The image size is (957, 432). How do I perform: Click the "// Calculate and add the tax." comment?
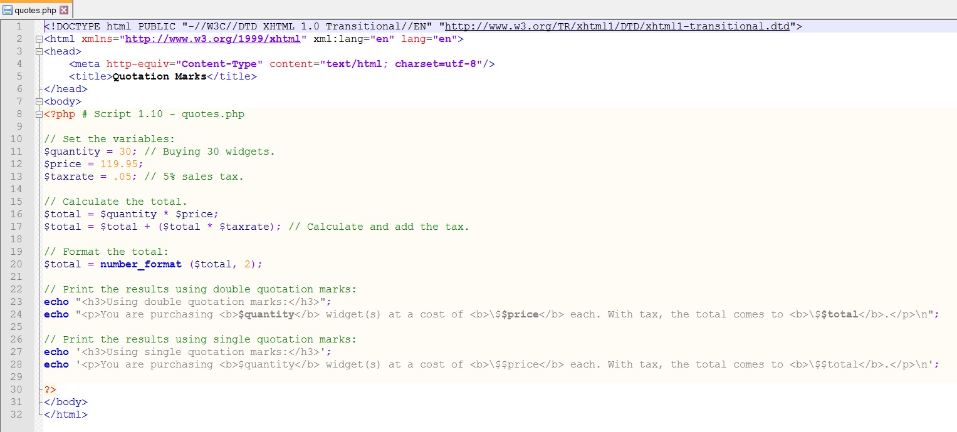(379, 227)
